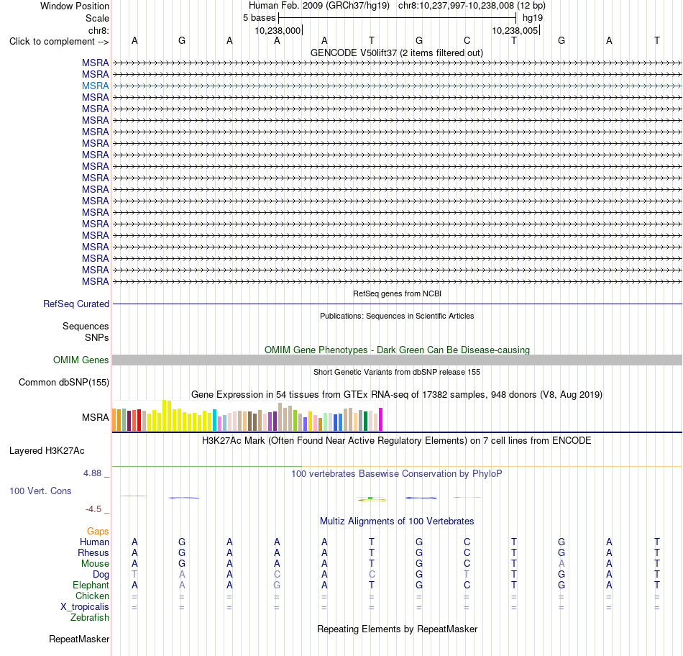Select the Human alignment row label
The width and height of the screenshot is (683, 656).
point(94,542)
